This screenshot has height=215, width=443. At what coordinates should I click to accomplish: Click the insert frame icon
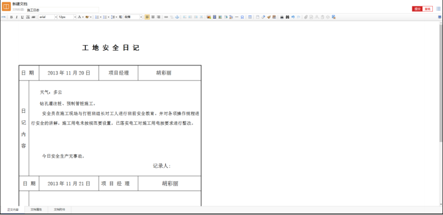point(231,17)
